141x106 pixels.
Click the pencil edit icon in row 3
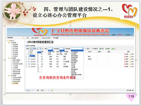click(130, 59)
